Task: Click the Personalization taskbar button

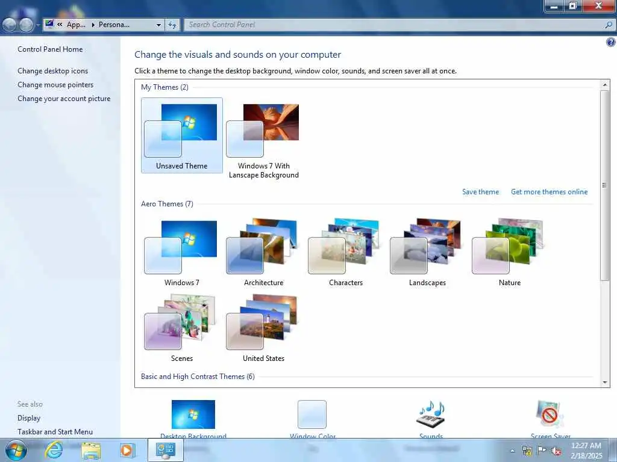Action: (165, 450)
